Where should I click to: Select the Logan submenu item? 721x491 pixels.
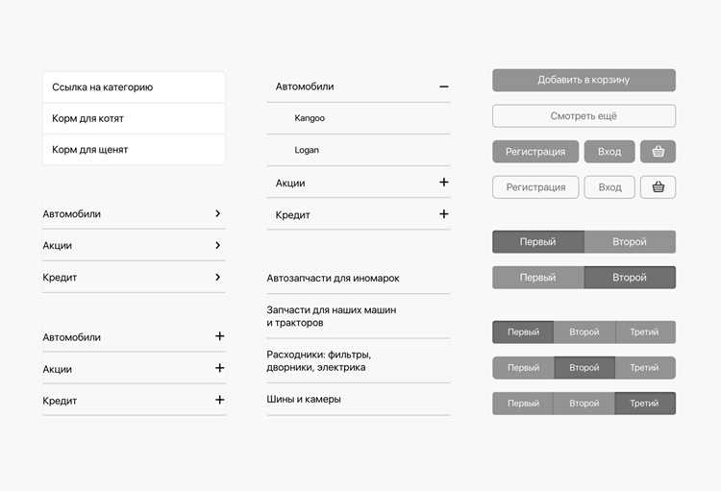pyautogui.click(x=359, y=150)
